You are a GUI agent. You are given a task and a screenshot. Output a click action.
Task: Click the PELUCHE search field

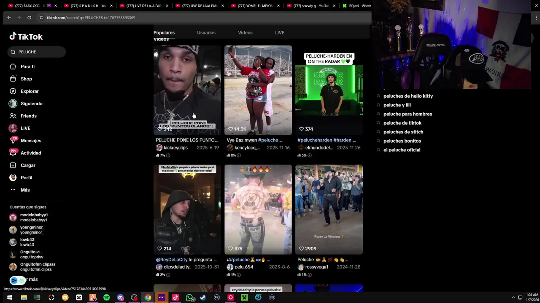coord(37,52)
